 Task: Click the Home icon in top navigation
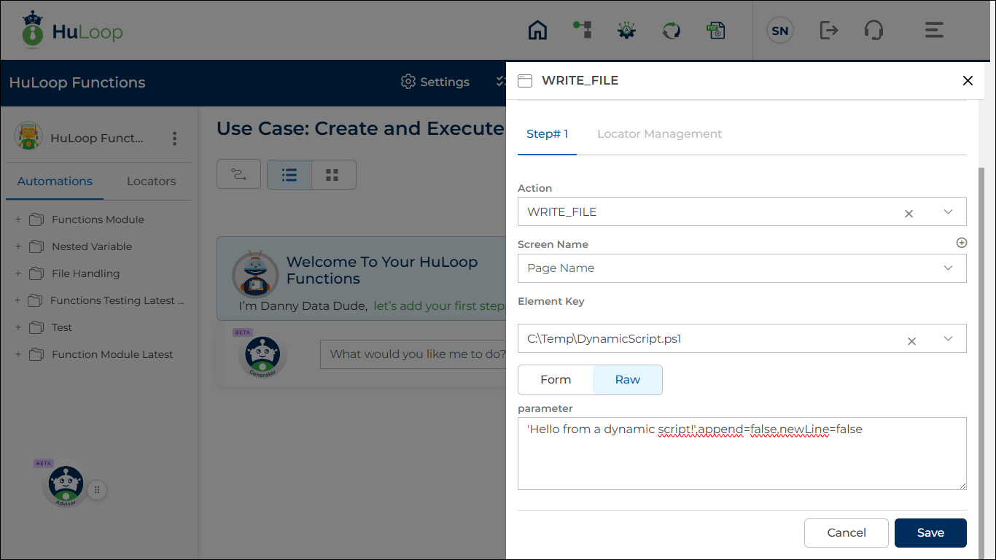tap(537, 30)
